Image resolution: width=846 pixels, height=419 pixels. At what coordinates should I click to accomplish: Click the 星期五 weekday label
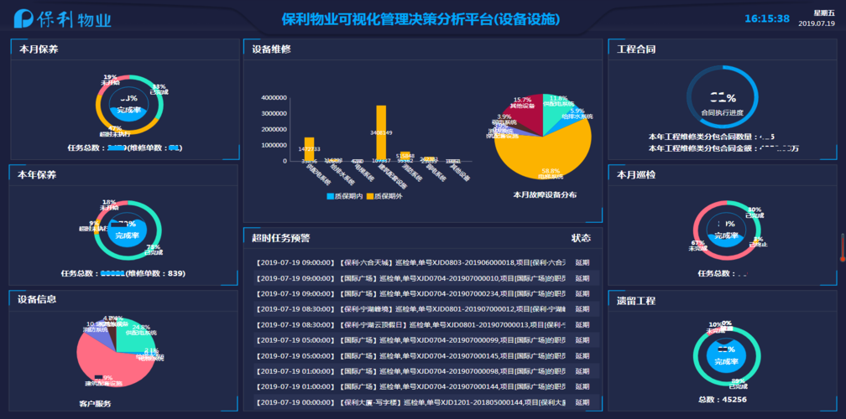[x=824, y=12]
